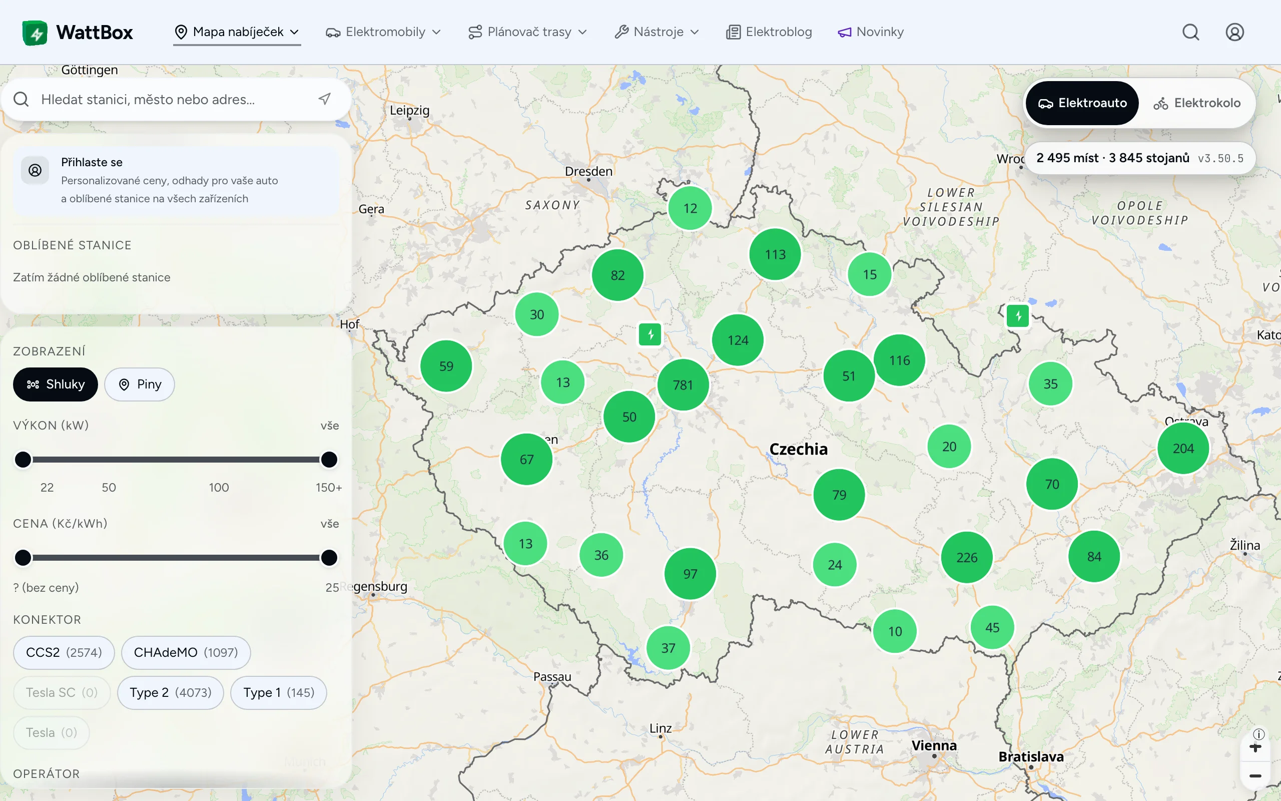Expand the 59 stations cluster
Screen dimensions: 1281x801
point(446,366)
